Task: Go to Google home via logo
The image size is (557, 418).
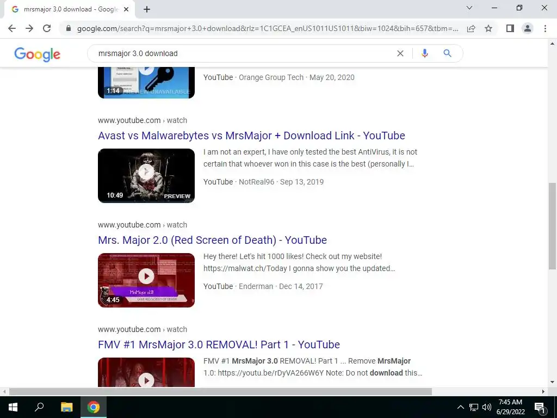Action: point(38,54)
